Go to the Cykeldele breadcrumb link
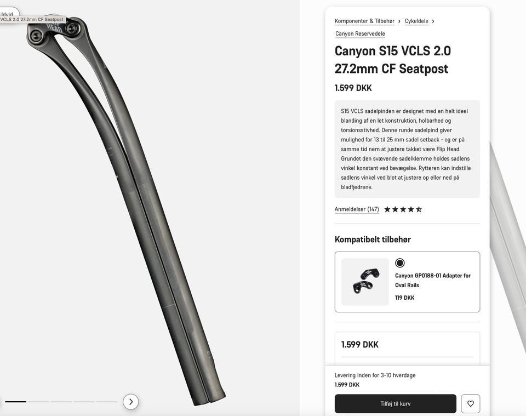 (x=416, y=21)
